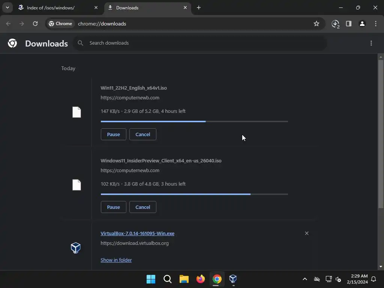Launch Firefox from the taskbar
The image size is (384, 288).
(201, 279)
